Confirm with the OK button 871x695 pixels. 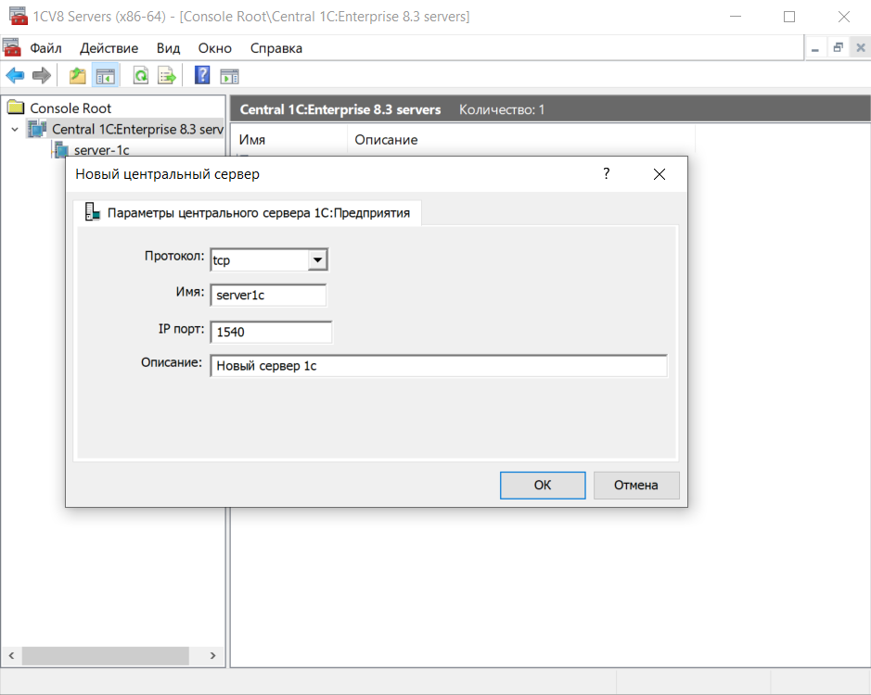point(543,486)
